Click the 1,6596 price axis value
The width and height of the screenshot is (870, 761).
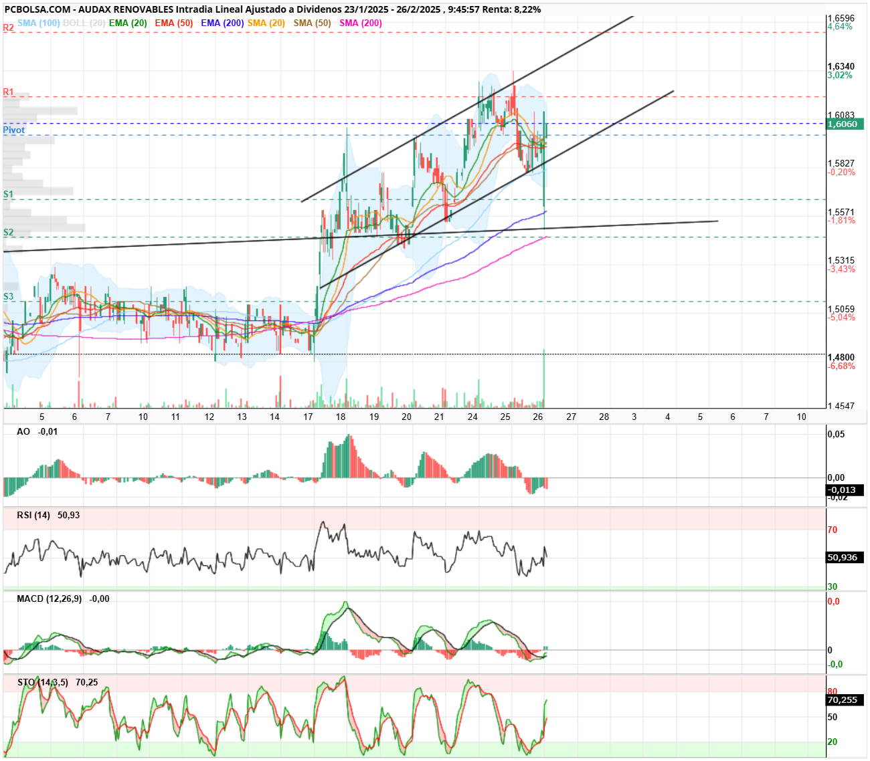[x=841, y=18]
